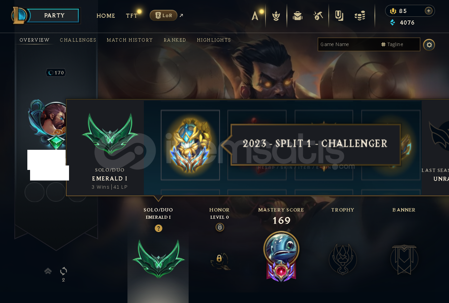This screenshot has height=303, width=449.
Task: Open the Profile card icon in top bar
Action: click(x=339, y=16)
